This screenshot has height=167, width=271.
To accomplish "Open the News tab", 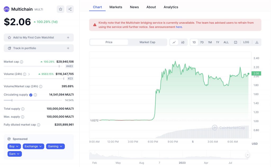I will (134, 7).
